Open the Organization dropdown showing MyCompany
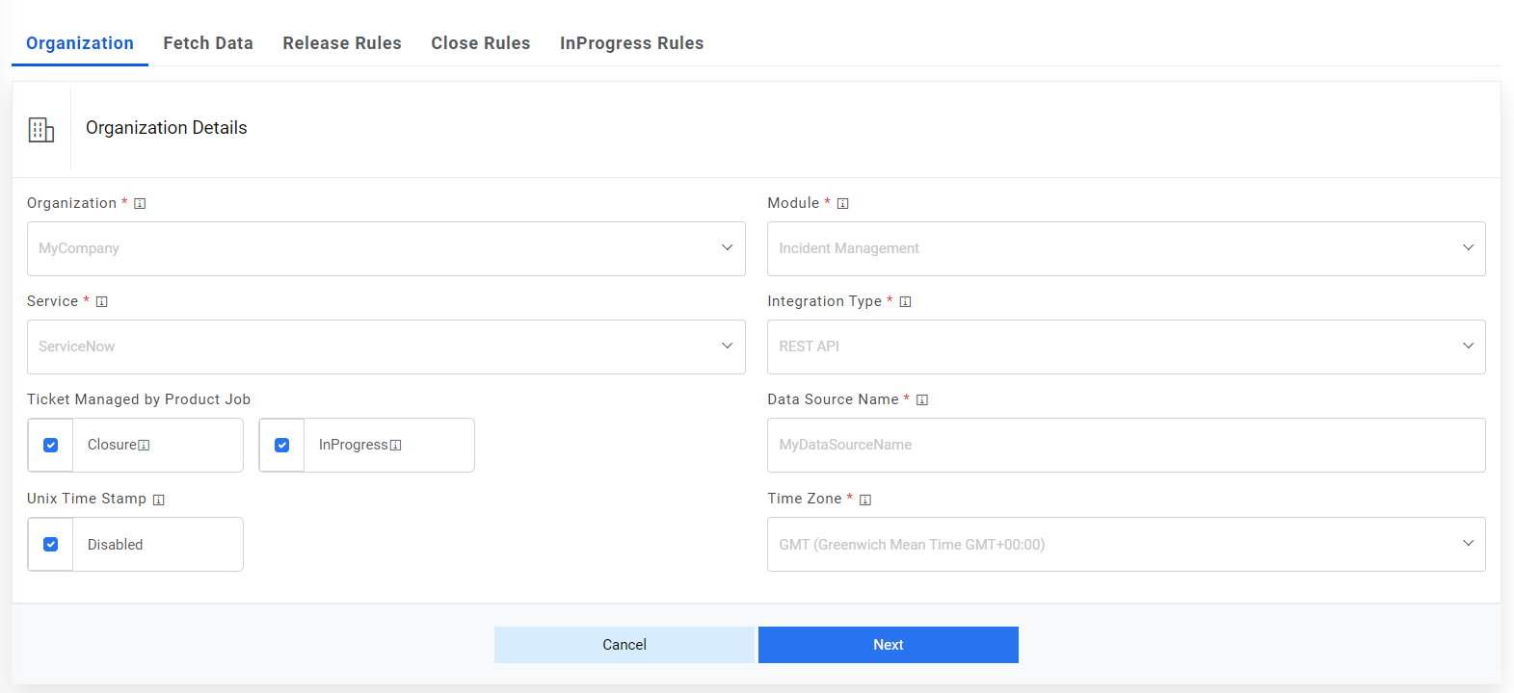1514x693 pixels. click(385, 249)
